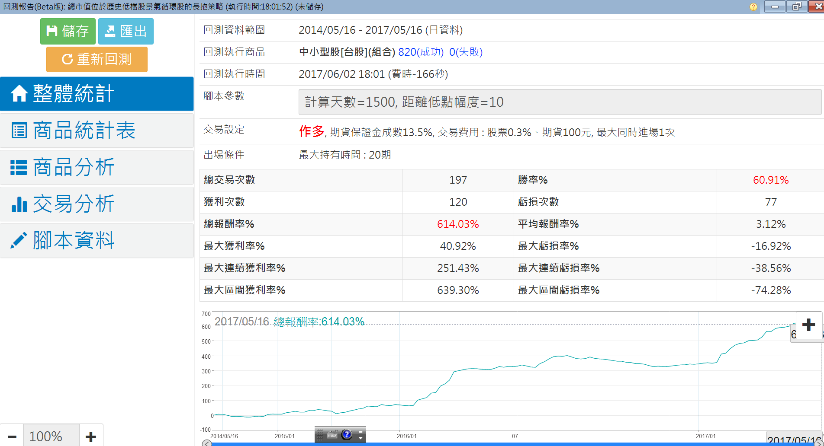Zoom in using bottom-left plus button
Viewport: 824px width, 446px height.
tap(91, 436)
